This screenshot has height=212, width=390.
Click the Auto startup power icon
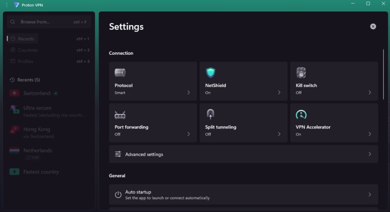click(118, 194)
